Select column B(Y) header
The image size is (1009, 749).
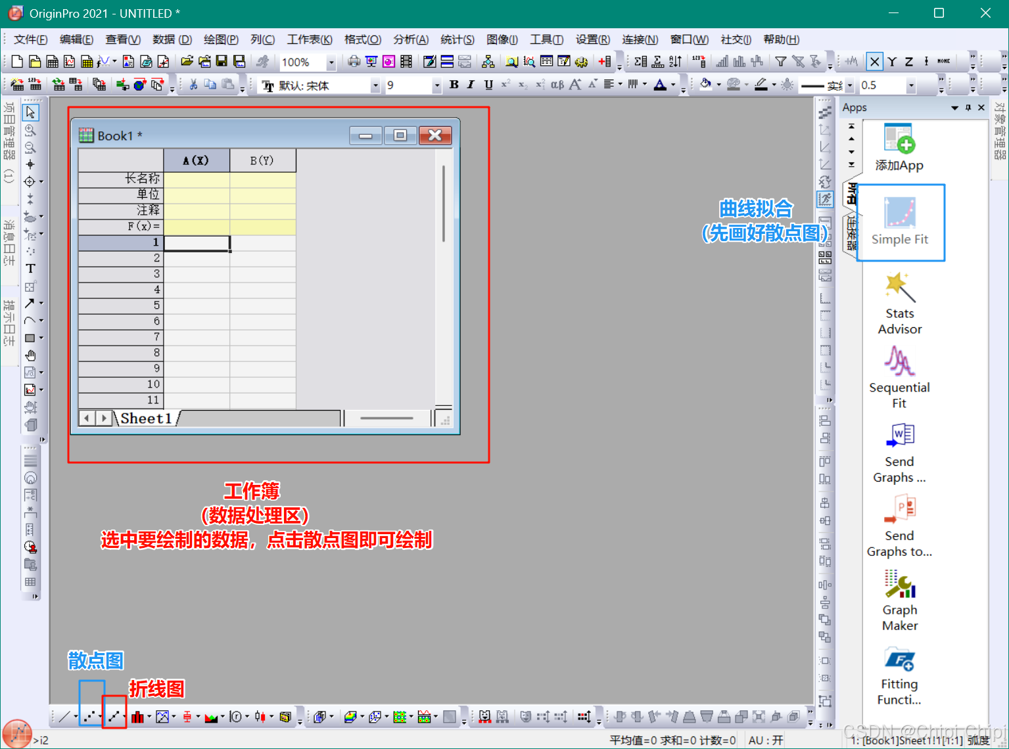coord(262,160)
